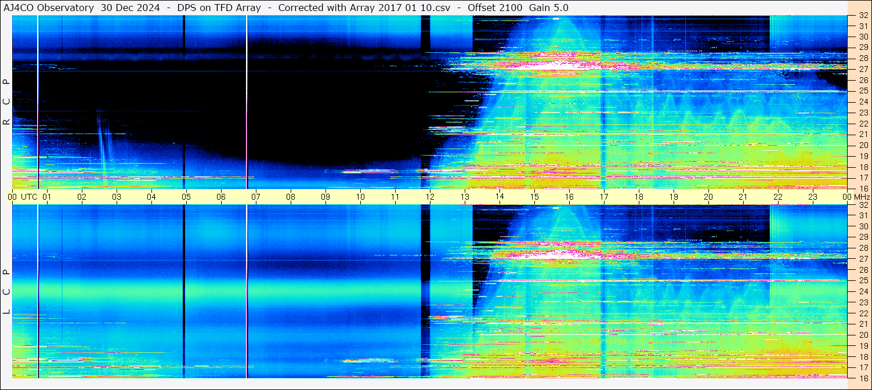Pick the 24 MHz label of LCP panel
Viewport: 872px width, 390px height.
[863, 291]
